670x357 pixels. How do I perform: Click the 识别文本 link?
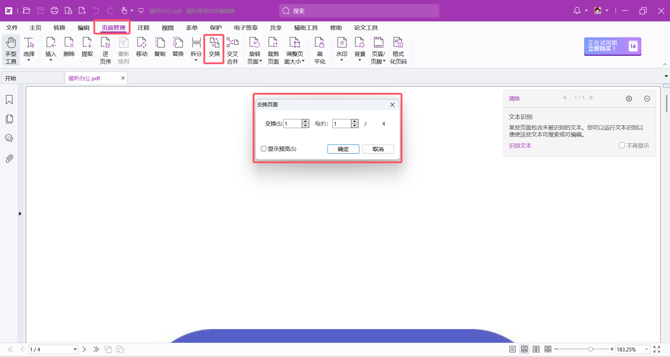(520, 146)
